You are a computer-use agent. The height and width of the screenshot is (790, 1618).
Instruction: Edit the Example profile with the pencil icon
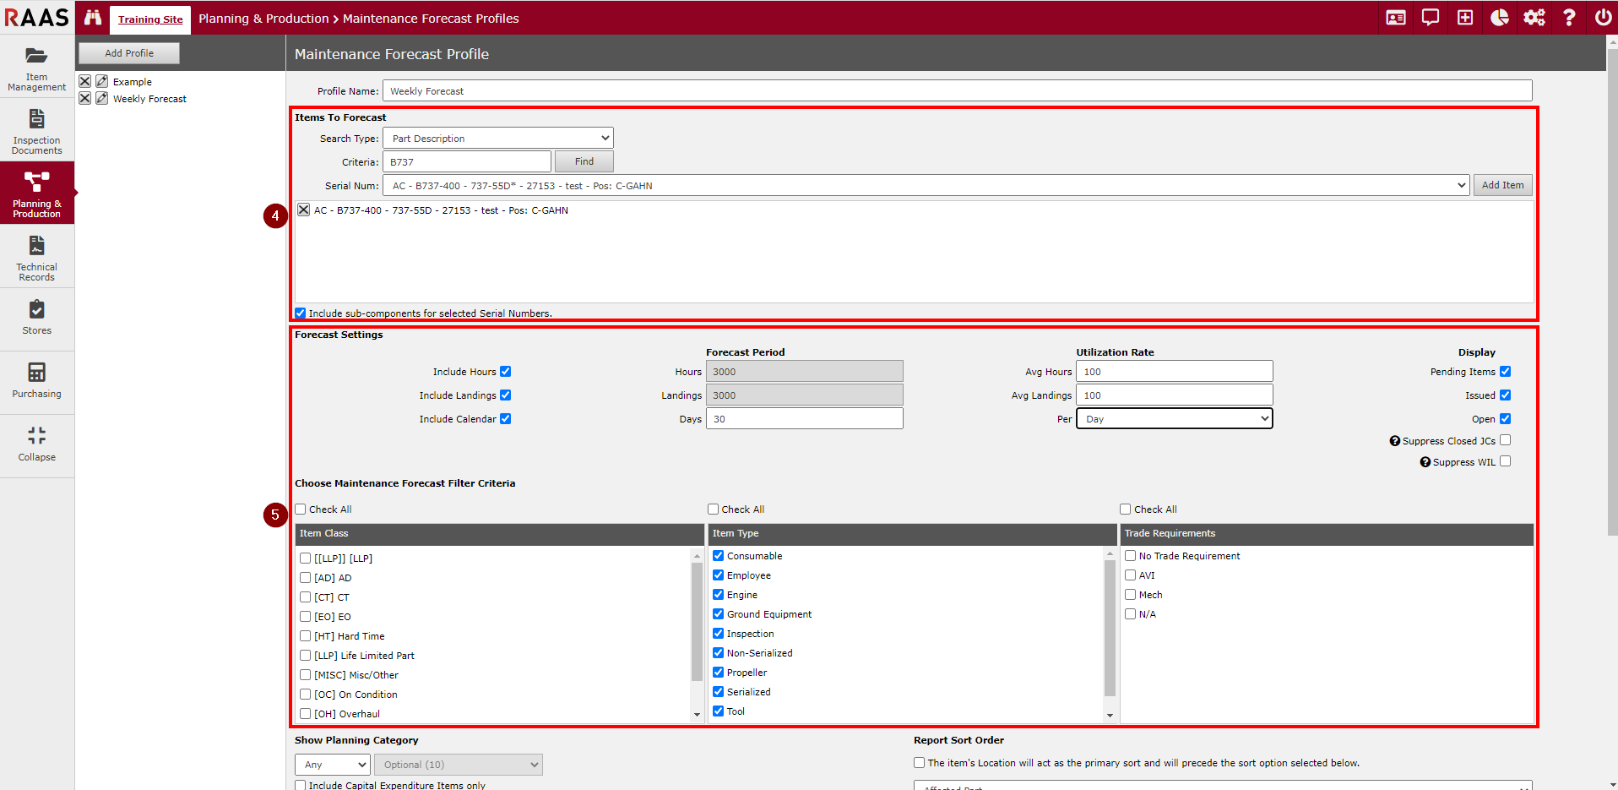tap(102, 81)
